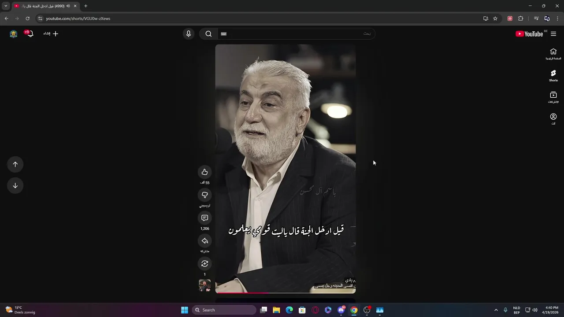Open the account avatar menu
This screenshot has width=564, height=317.
14,34
